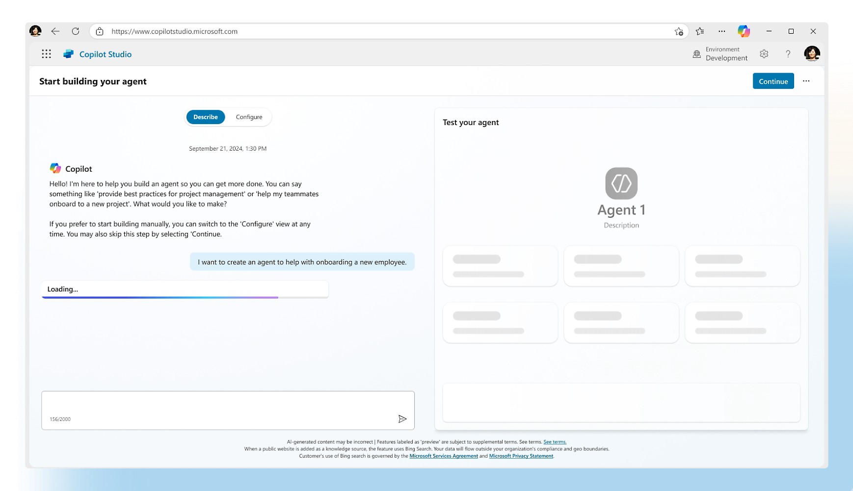This screenshot has height=491, width=853.
Task: Click the send message arrow icon
Action: (402, 419)
